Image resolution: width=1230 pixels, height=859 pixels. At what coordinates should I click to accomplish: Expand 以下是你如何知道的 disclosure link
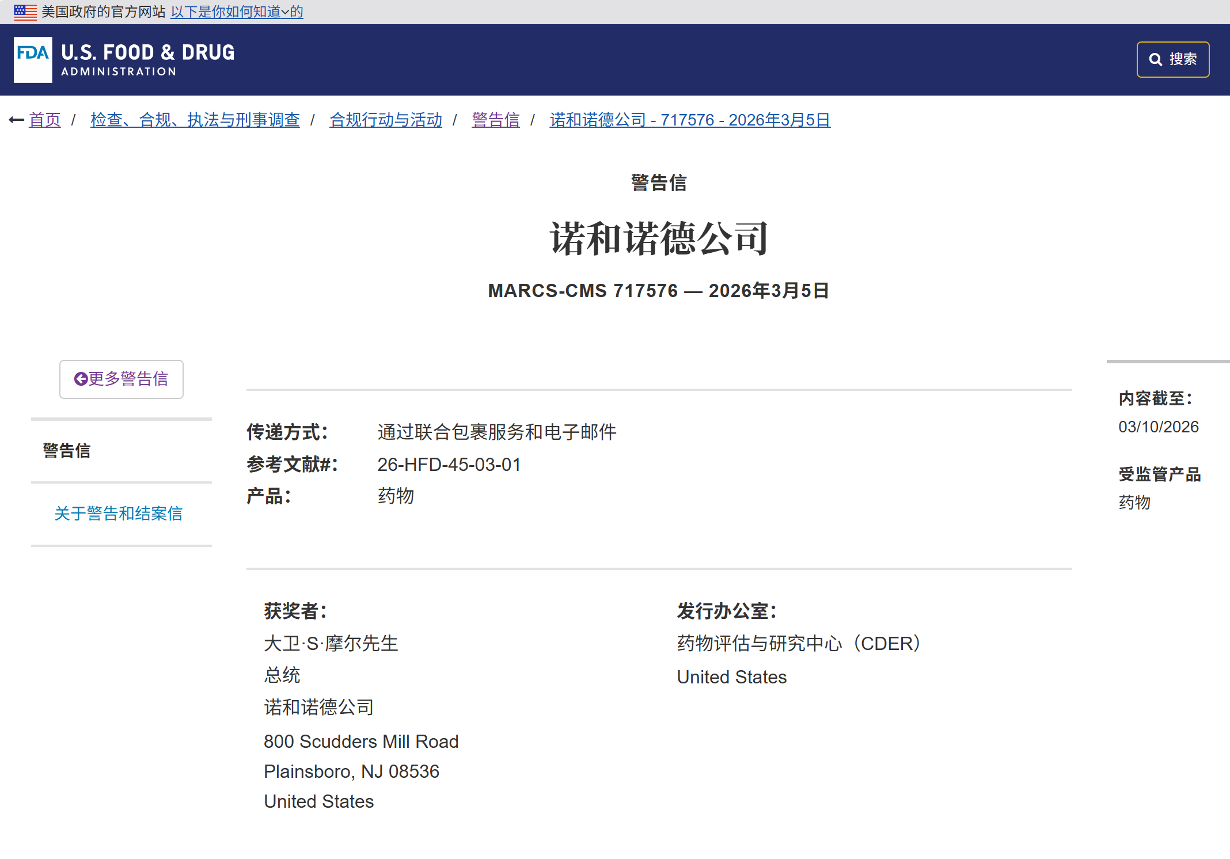click(x=236, y=12)
